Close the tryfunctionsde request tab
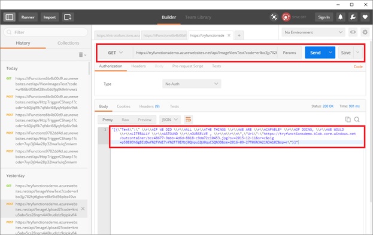Viewport: 373px width, 235px height. [x=229, y=35]
